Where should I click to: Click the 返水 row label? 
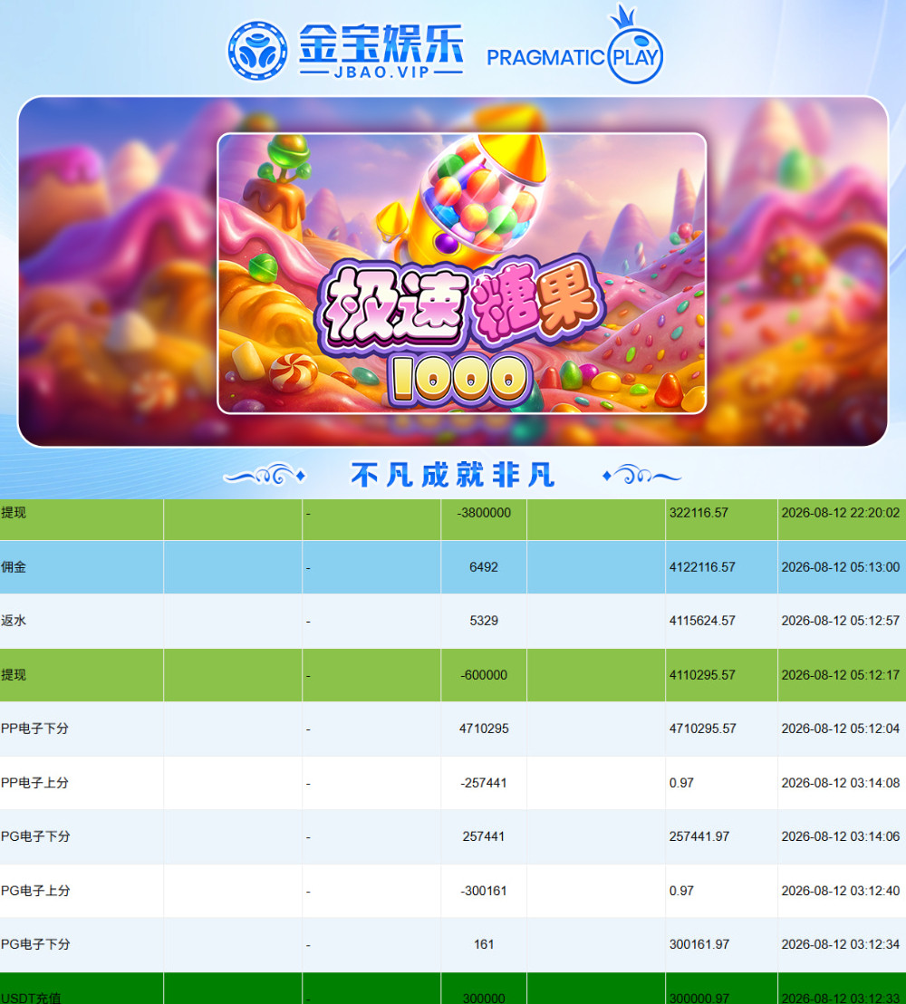tap(14, 621)
